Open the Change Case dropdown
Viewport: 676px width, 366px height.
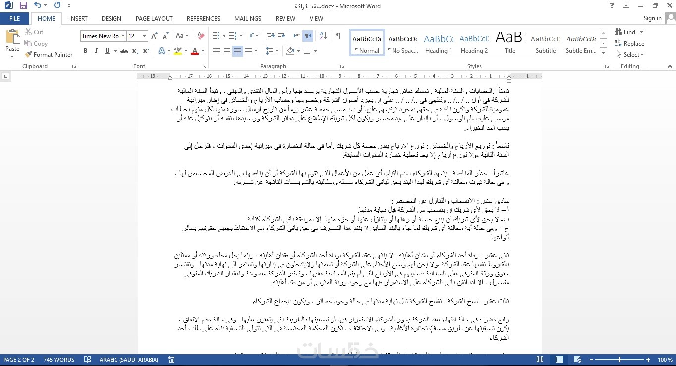point(182,36)
